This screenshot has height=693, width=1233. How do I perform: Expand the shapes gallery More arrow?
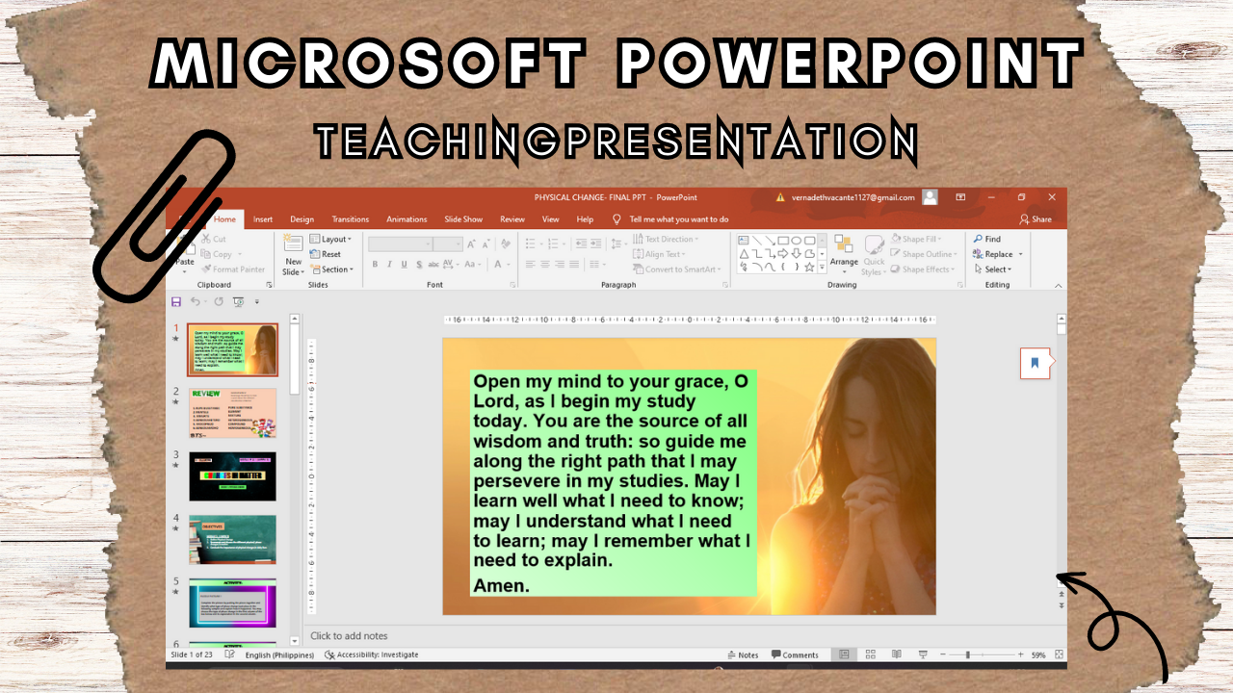pyautogui.click(x=822, y=268)
